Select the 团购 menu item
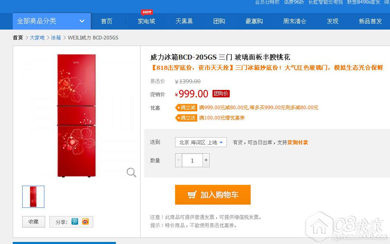390x244 pixels. click(x=219, y=21)
